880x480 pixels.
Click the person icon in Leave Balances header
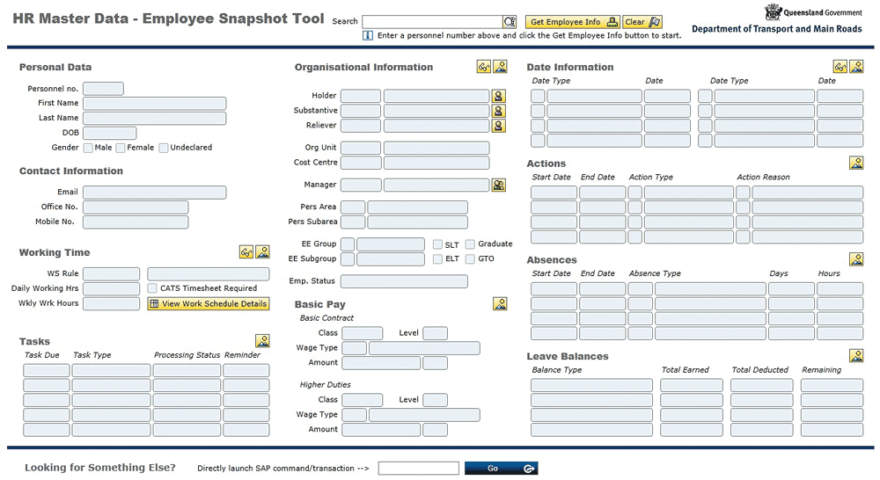(856, 355)
